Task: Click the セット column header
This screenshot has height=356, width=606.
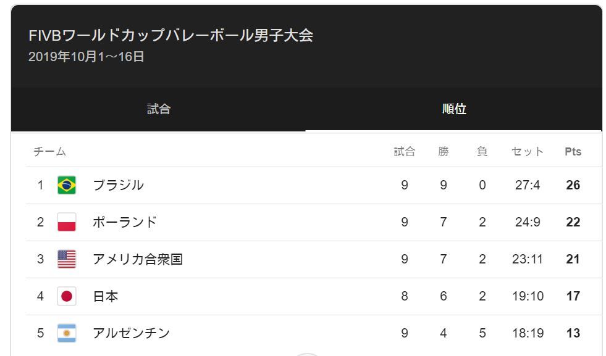Action: (x=528, y=151)
